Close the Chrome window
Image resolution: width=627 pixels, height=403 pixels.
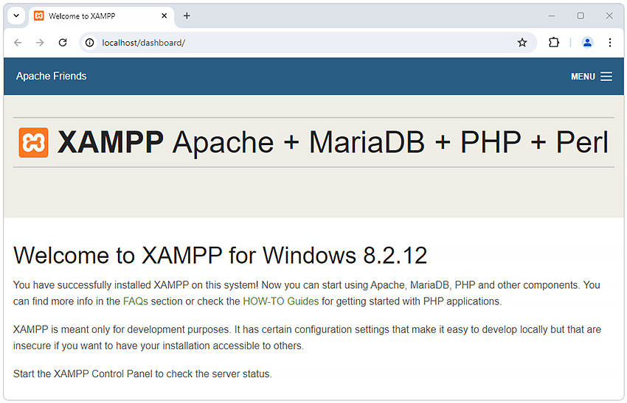pos(609,16)
